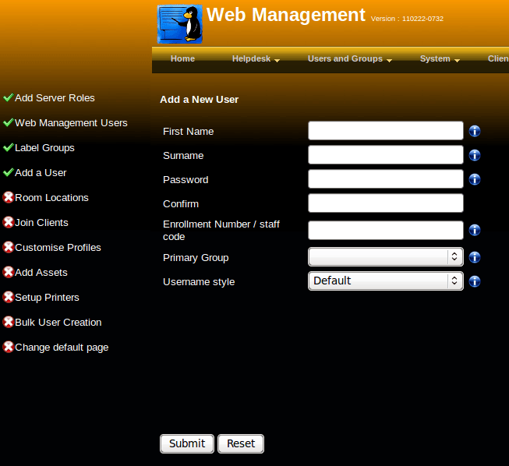509x466 pixels.
Task: Click red cross beside Setup Printers
Action: [x=8, y=297]
